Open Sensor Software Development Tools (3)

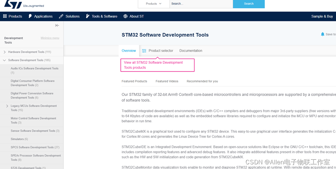tap(35, 131)
